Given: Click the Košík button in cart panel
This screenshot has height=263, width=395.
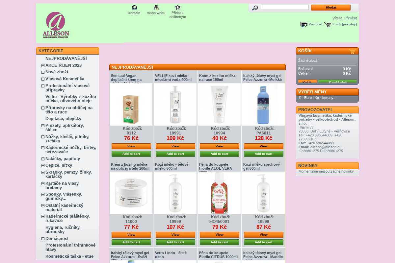Looking at the screenshot, I should 307,82.
